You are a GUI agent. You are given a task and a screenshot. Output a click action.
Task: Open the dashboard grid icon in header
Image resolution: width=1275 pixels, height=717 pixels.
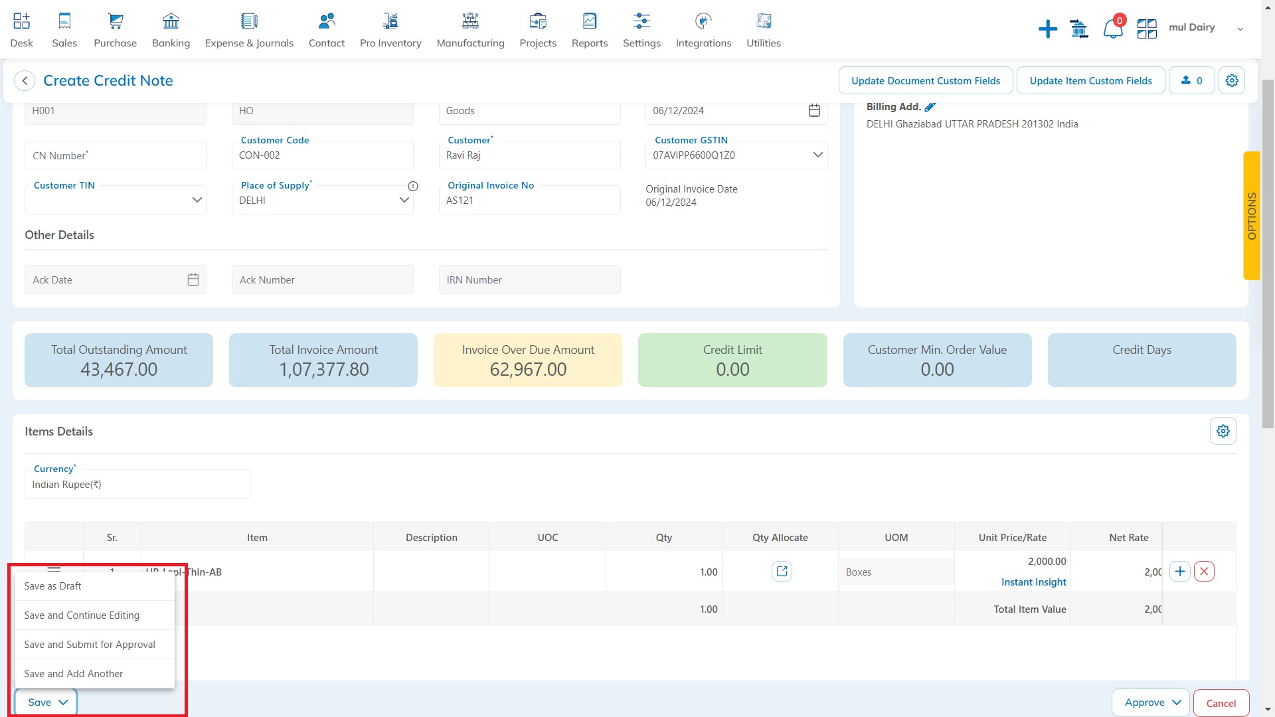[1147, 29]
